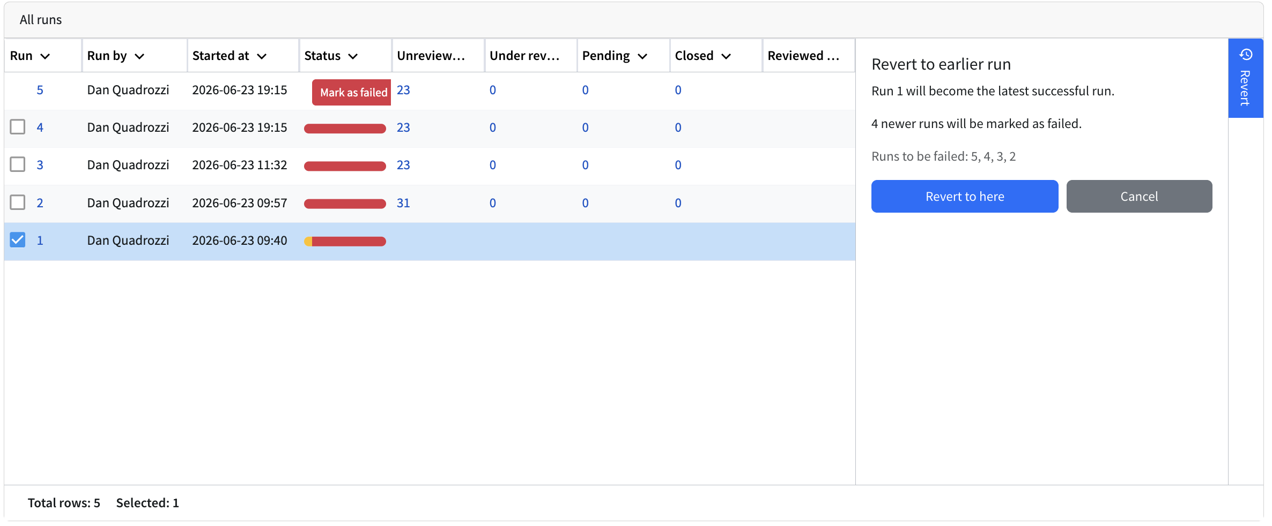The width and height of the screenshot is (1272, 526).
Task: Open the Revert side tab
Action: [1246, 78]
